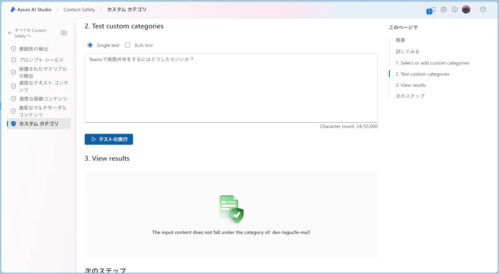499x274 pixels.
Task: Select the Single test radio button
Action: 90,45
